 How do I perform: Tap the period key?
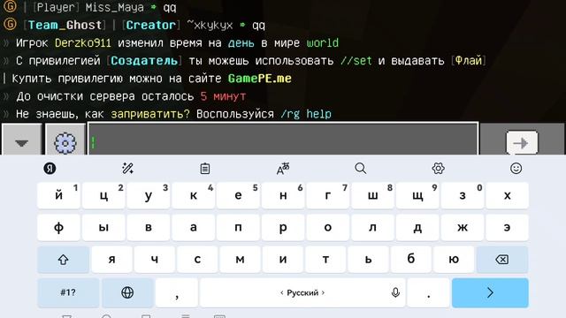click(428, 292)
